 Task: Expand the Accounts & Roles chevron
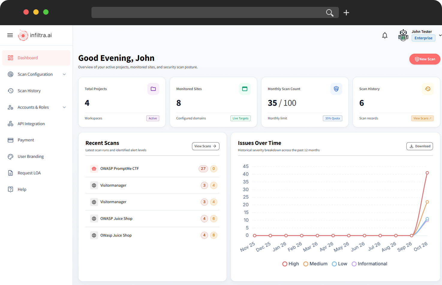64,107
